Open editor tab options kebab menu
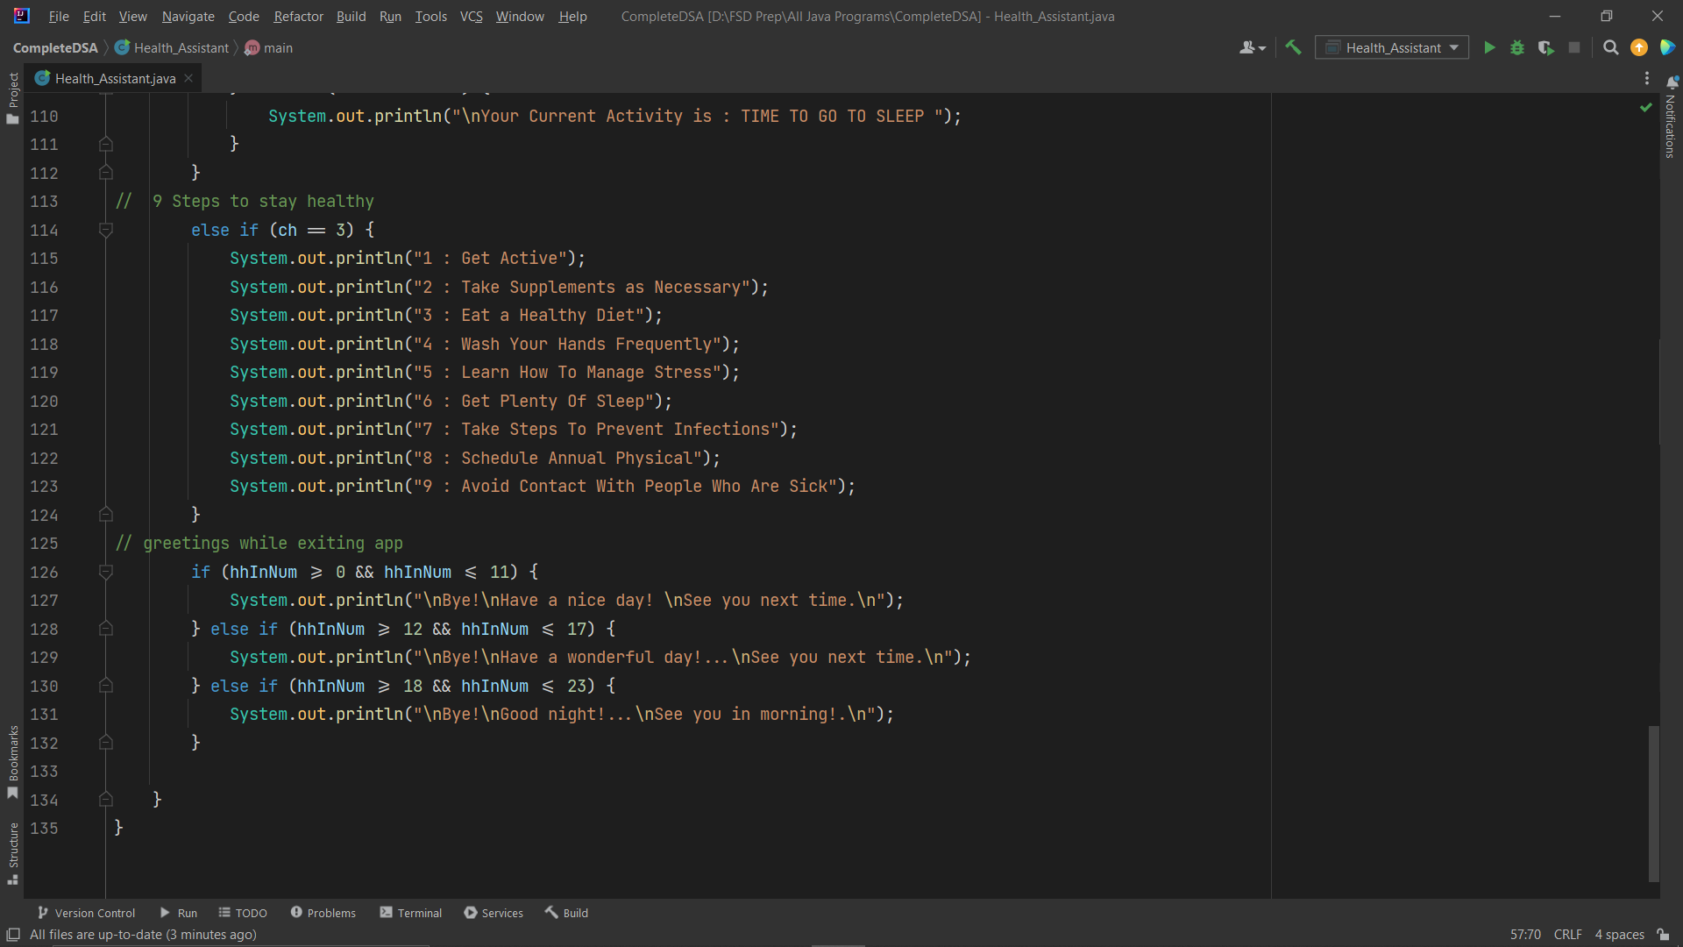Screen dimensions: 1683x947 pos(1646,78)
